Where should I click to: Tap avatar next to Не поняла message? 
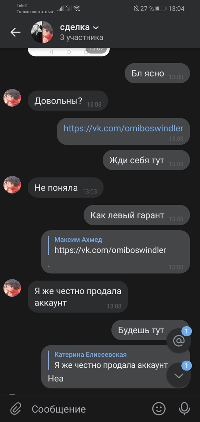point(12,184)
